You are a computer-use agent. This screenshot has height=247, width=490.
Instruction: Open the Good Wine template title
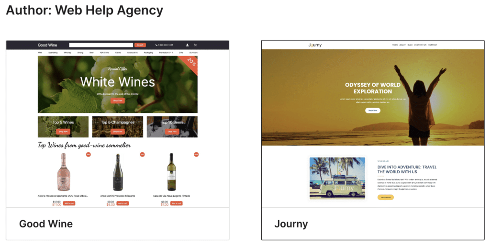(x=46, y=224)
